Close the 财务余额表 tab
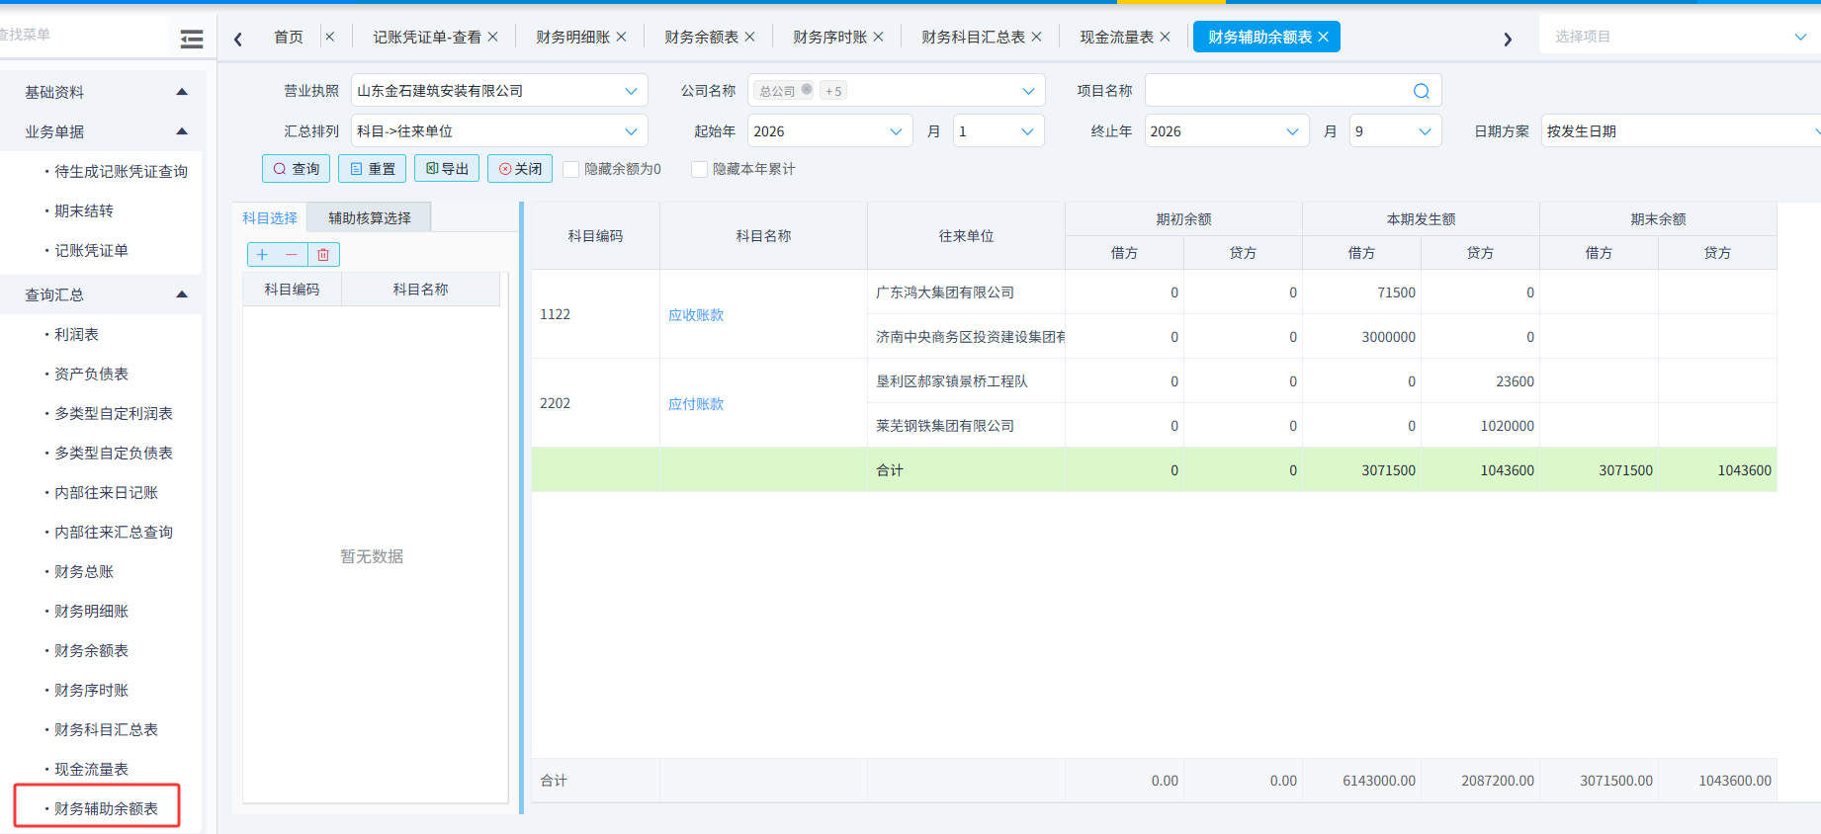The width and height of the screenshot is (1821, 834). click(749, 37)
